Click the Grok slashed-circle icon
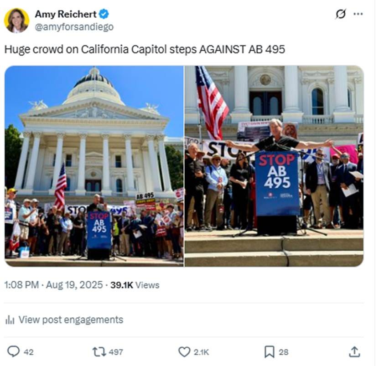384x366 pixels. [341, 14]
